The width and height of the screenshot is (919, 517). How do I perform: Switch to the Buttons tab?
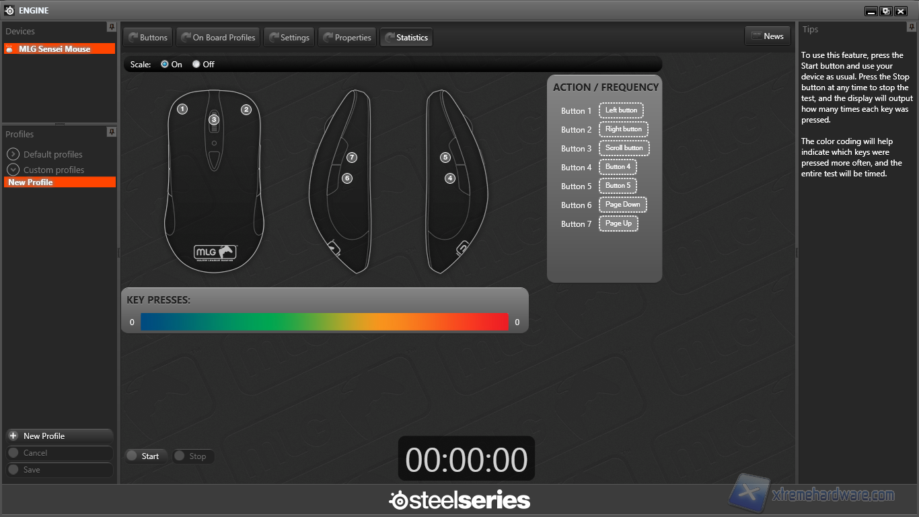147,38
